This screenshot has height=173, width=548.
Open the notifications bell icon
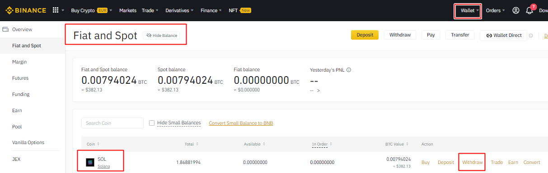tap(529, 10)
